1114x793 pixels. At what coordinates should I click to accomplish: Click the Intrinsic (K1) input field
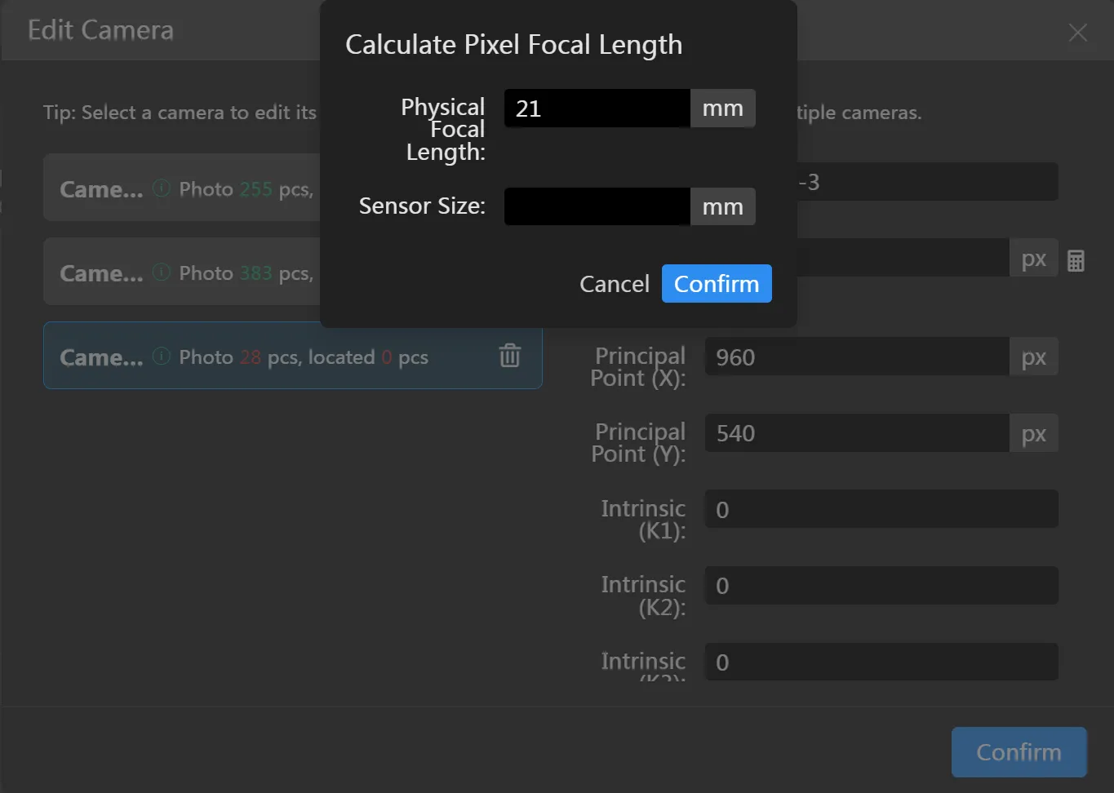[x=881, y=510]
